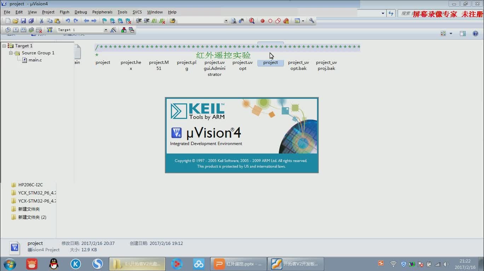
Task: Open the File menu
Action: coord(7,12)
